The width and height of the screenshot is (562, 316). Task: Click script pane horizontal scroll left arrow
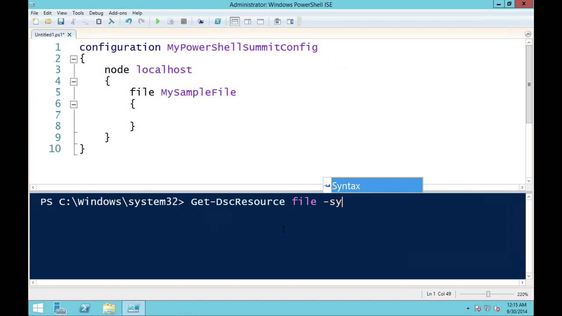[33, 187]
